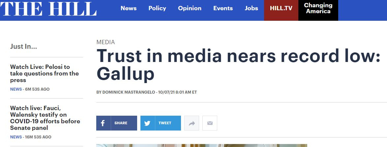Go to The Hill homepage logo
The width and height of the screenshot is (387, 147).
(48, 9)
